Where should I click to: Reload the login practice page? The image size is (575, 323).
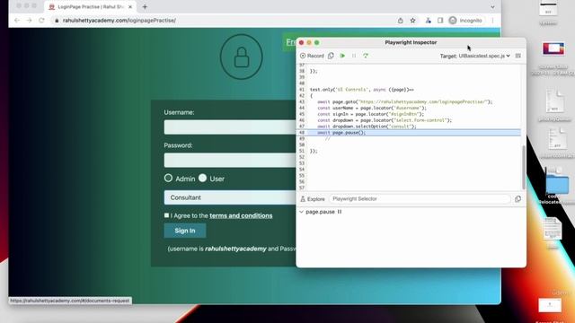(x=42, y=21)
